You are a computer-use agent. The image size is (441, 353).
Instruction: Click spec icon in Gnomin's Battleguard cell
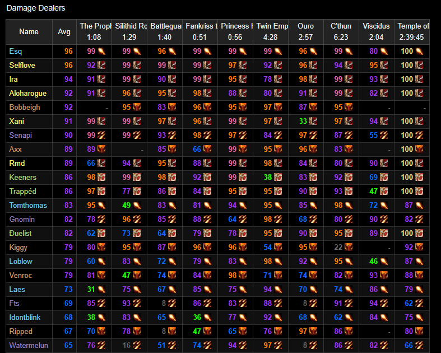[172, 219]
